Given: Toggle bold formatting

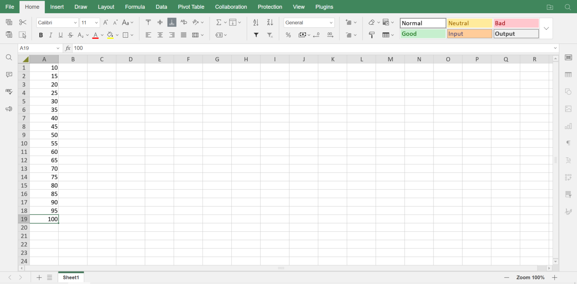Looking at the screenshot, I should [x=41, y=35].
